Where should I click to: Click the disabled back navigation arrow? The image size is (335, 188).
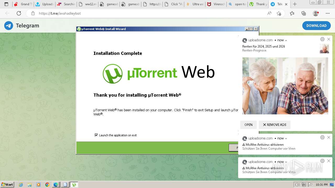click(x=8, y=13)
